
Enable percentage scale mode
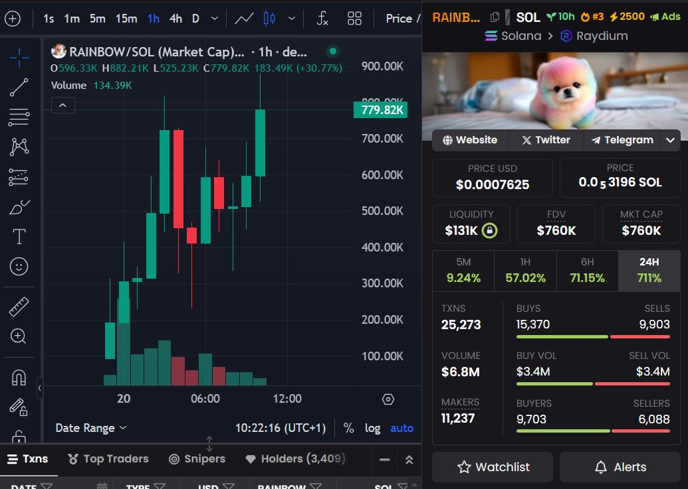point(348,428)
